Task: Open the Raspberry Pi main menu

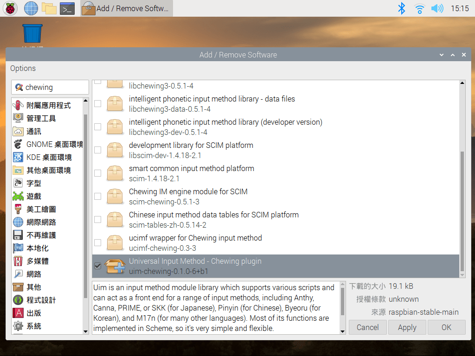Action: [11, 8]
